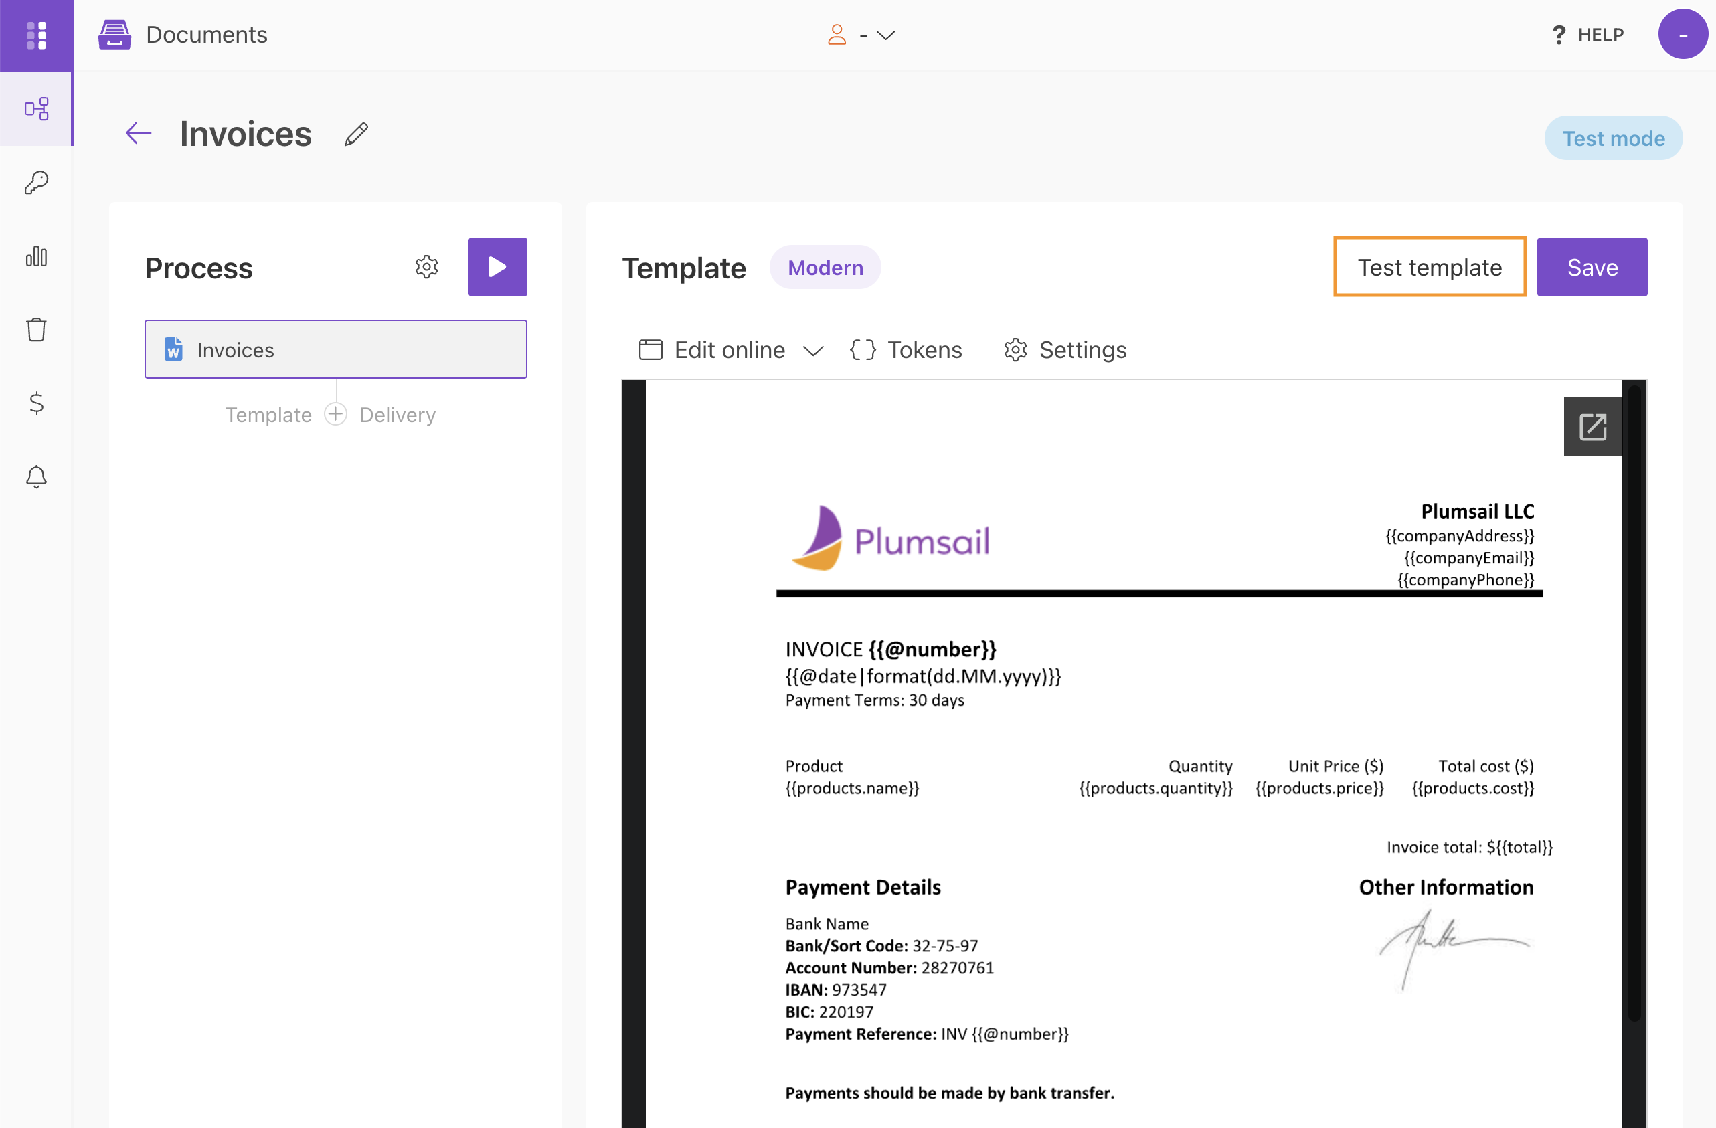Click 'Invoice total: ${{total}}' text
The height and width of the screenshot is (1128, 1716).
click(x=1470, y=847)
